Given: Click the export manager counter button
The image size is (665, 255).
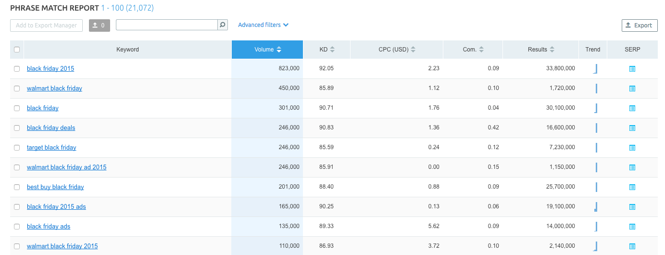Looking at the screenshot, I should pyautogui.click(x=100, y=25).
